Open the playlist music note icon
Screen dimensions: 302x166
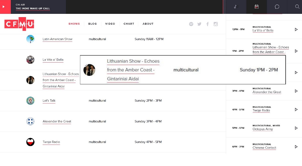click(236, 7)
